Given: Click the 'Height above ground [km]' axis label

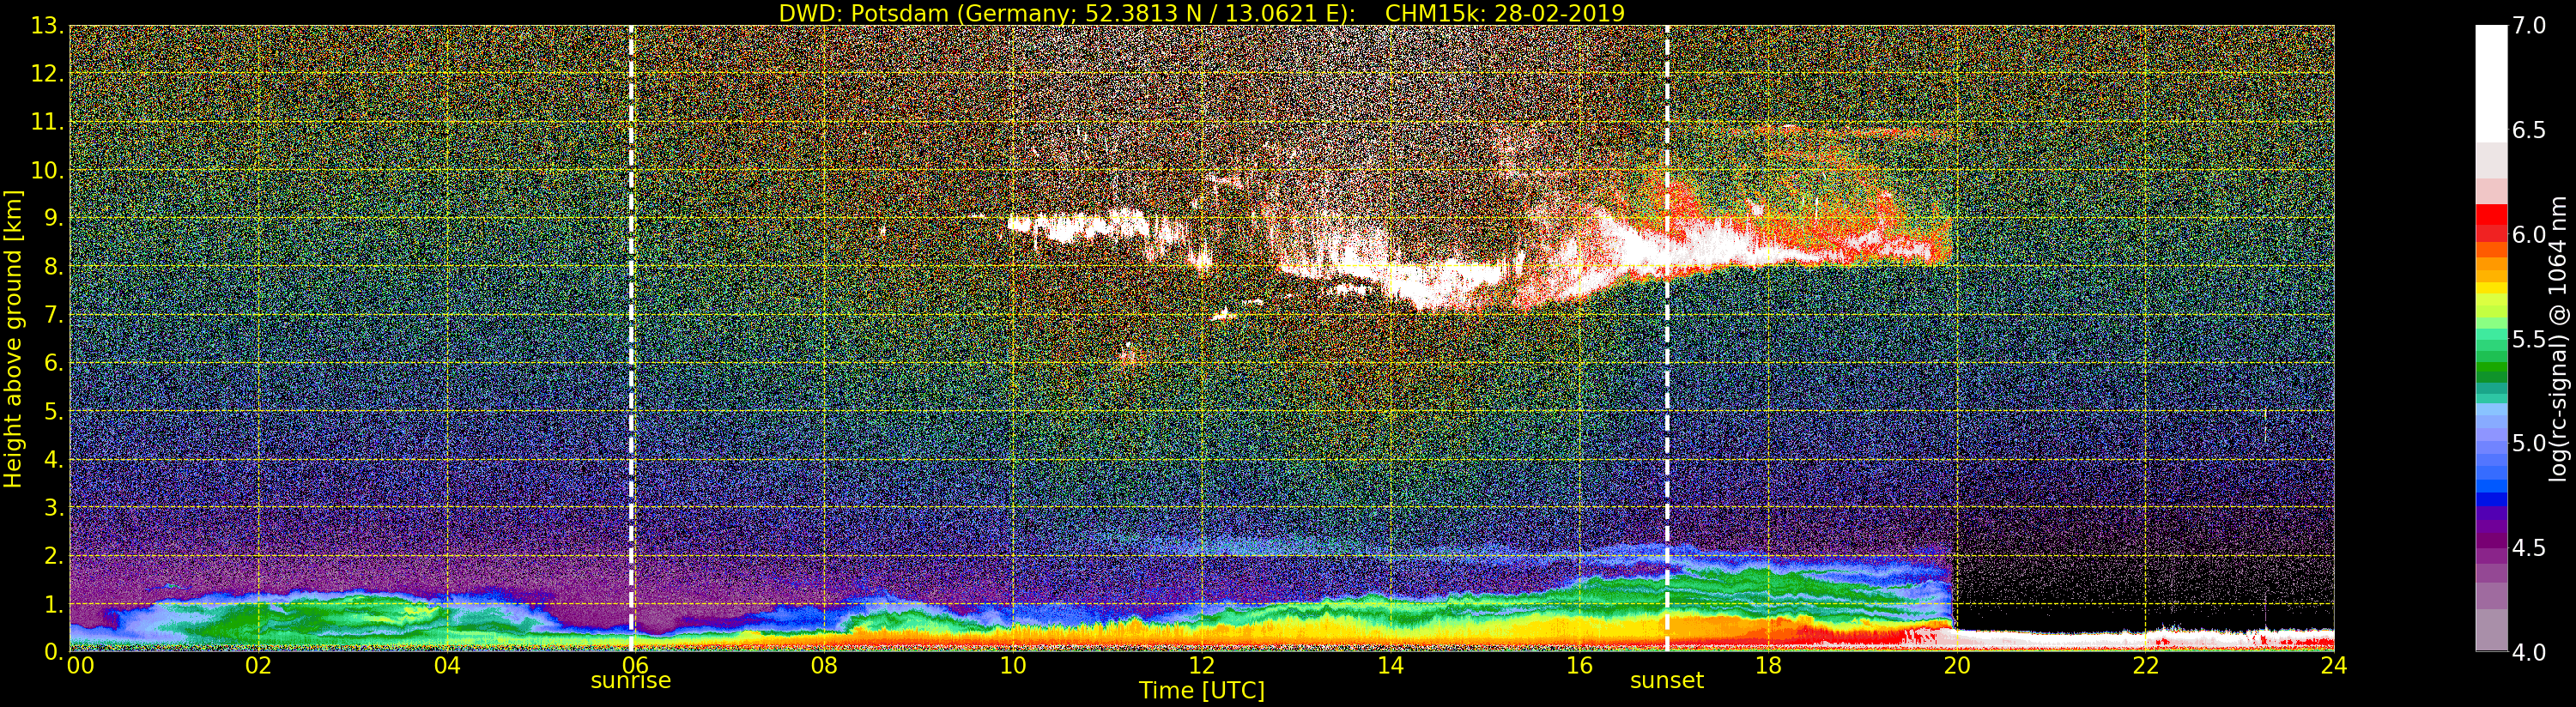Looking at the screenshot, I should [x=13, y=338].
